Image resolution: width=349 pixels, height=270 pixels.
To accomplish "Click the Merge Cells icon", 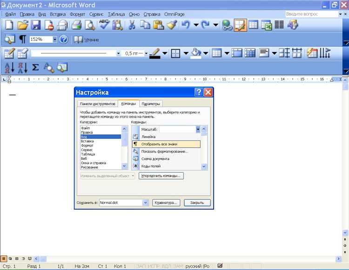I will pyautogui.click(x=236, y=53).
